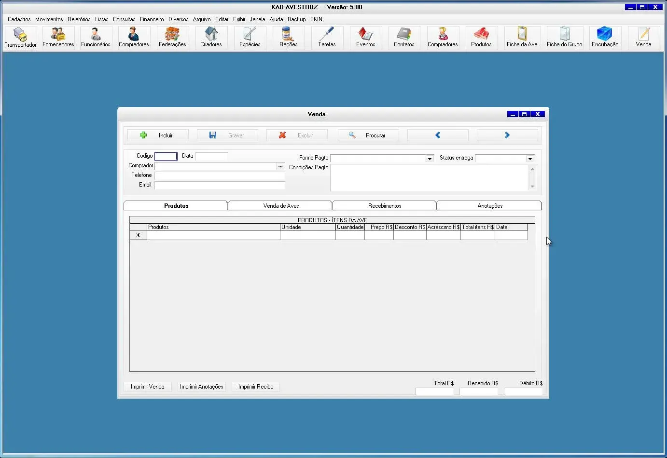Expand the Forma Pagto dropdown
Screen dimensions: 667x458
[429, 159]
